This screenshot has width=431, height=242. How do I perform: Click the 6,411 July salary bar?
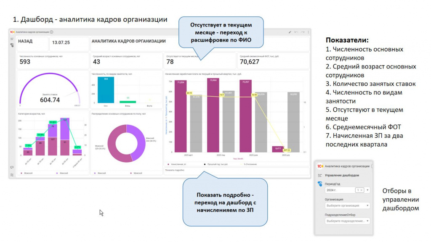click(278, 149)
